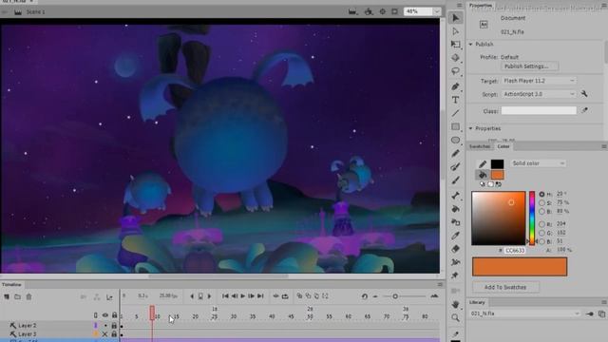Play the timeline animation
This screenshot has width=608, height=342.
click(243, 296)
